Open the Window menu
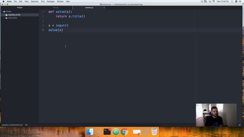The height and width of the screenshot is (137, 244). coord(60,2)
